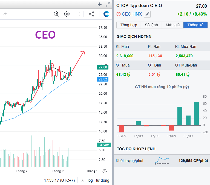Click the 27.00 current price label on axis
This screenshot has height=185, width=210.
(103, 67)
